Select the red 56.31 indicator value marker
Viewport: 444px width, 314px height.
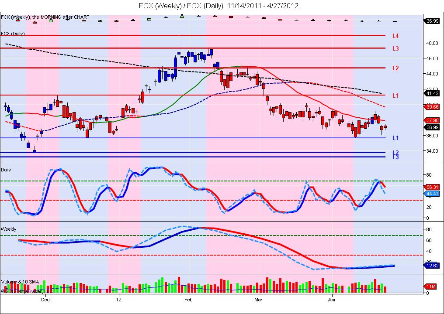click(x=432, y=187)
